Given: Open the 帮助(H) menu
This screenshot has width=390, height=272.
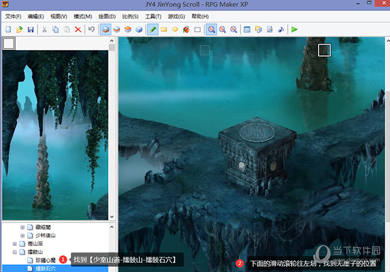Looking at the screenshot, I should click(x=200, y=17).
